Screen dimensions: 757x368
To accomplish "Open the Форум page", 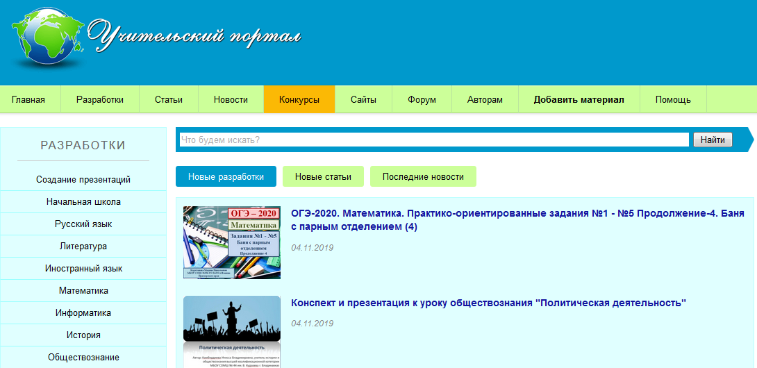I will (422, 99).
